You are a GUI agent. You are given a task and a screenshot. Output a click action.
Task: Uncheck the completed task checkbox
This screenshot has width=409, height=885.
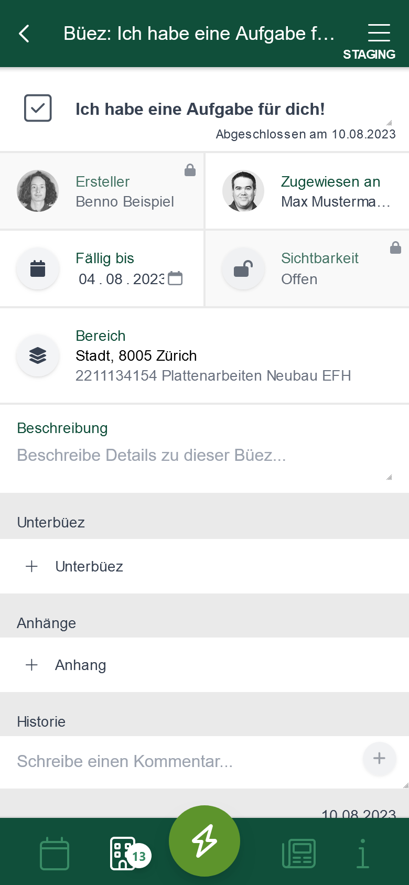pos(38,108)
